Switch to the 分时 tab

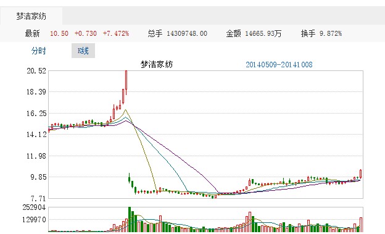point(38,51)
